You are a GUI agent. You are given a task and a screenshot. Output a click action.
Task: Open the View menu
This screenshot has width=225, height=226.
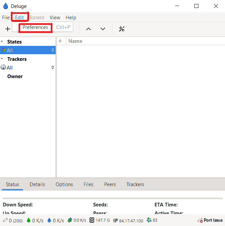55,18
